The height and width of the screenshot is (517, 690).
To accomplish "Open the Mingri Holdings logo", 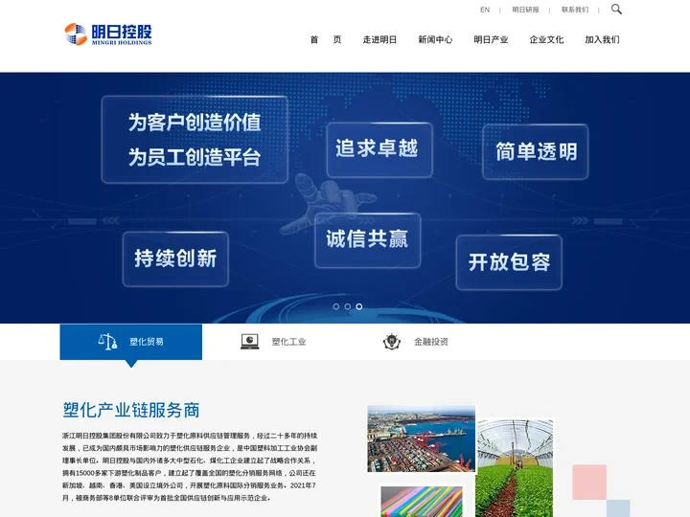I will click(108, 34).
